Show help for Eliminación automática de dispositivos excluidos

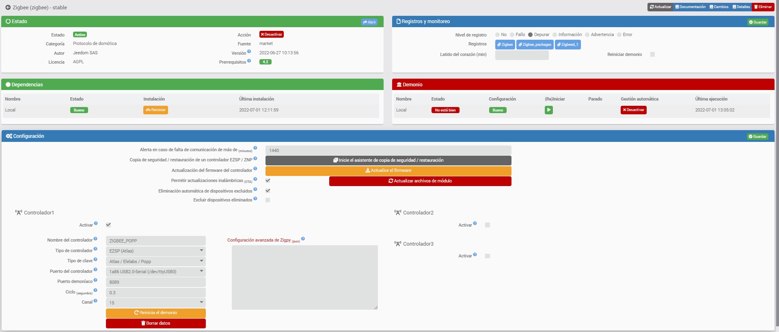coord(255,189)
